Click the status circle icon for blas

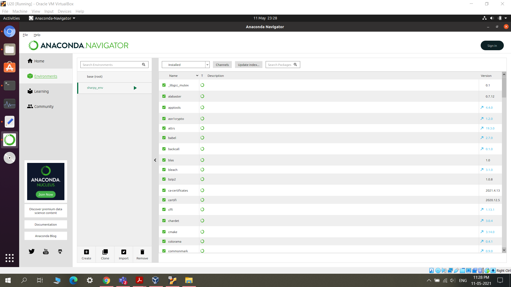(x=202, y=160)
